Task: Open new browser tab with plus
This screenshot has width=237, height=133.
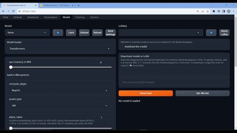Action: tap(78, 6)
